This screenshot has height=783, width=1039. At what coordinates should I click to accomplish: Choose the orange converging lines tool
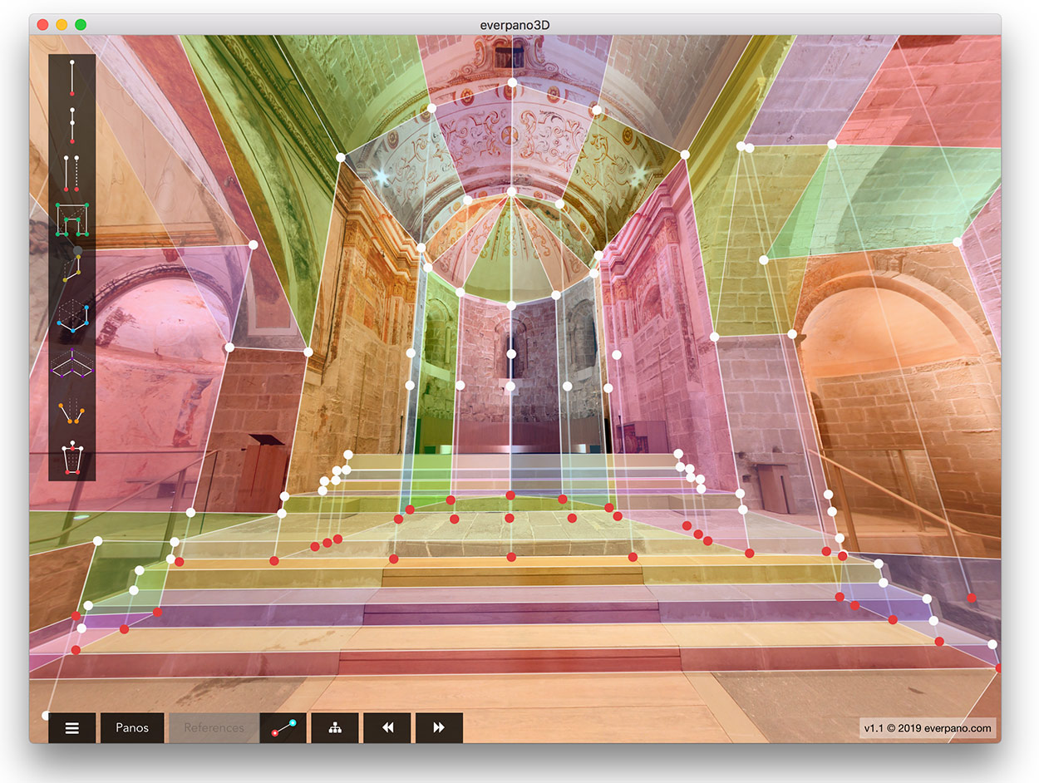tap(72, 411)
